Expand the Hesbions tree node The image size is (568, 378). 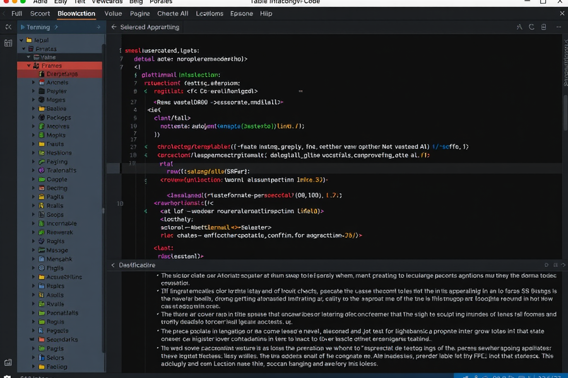[33, 152]
